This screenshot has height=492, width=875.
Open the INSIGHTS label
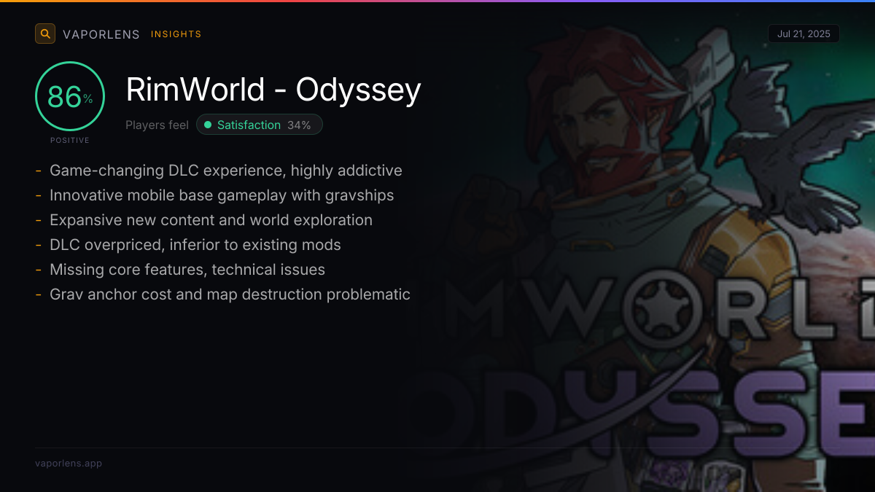click(176, 34)
